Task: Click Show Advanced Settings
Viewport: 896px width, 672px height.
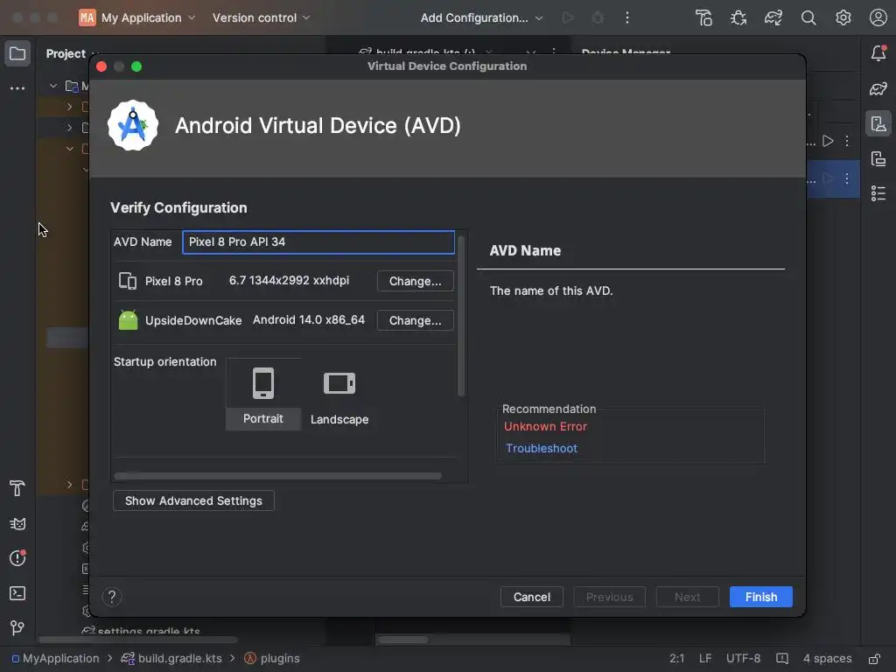Action: (193, 501)
